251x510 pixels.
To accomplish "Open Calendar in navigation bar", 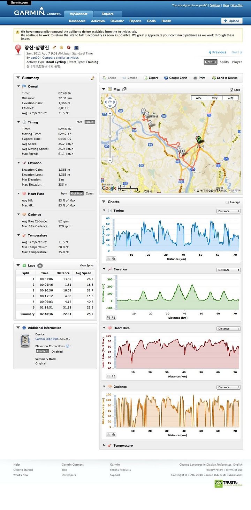I will (x=117, y=21).
